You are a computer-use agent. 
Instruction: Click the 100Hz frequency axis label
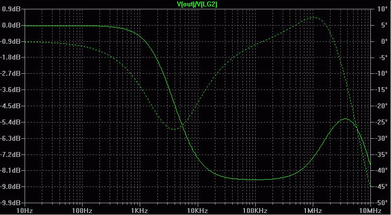[x=82, y=211]
